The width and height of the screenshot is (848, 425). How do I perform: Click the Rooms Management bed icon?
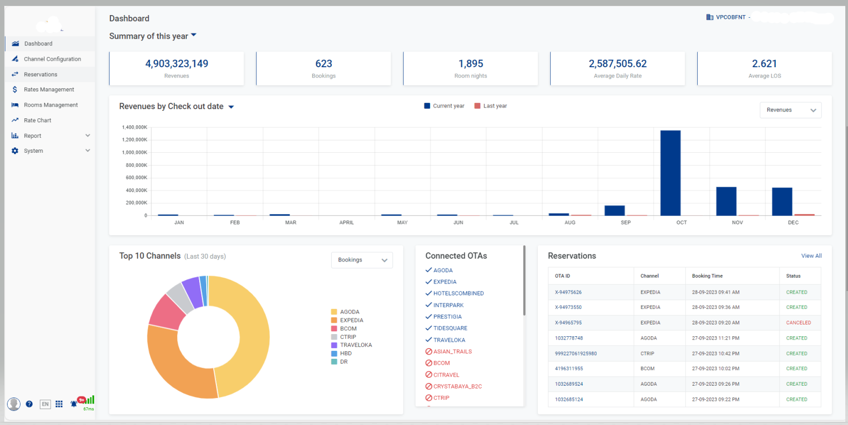pos(15,105)
